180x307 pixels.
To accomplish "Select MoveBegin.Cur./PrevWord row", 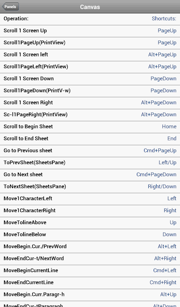I will 90,247.
